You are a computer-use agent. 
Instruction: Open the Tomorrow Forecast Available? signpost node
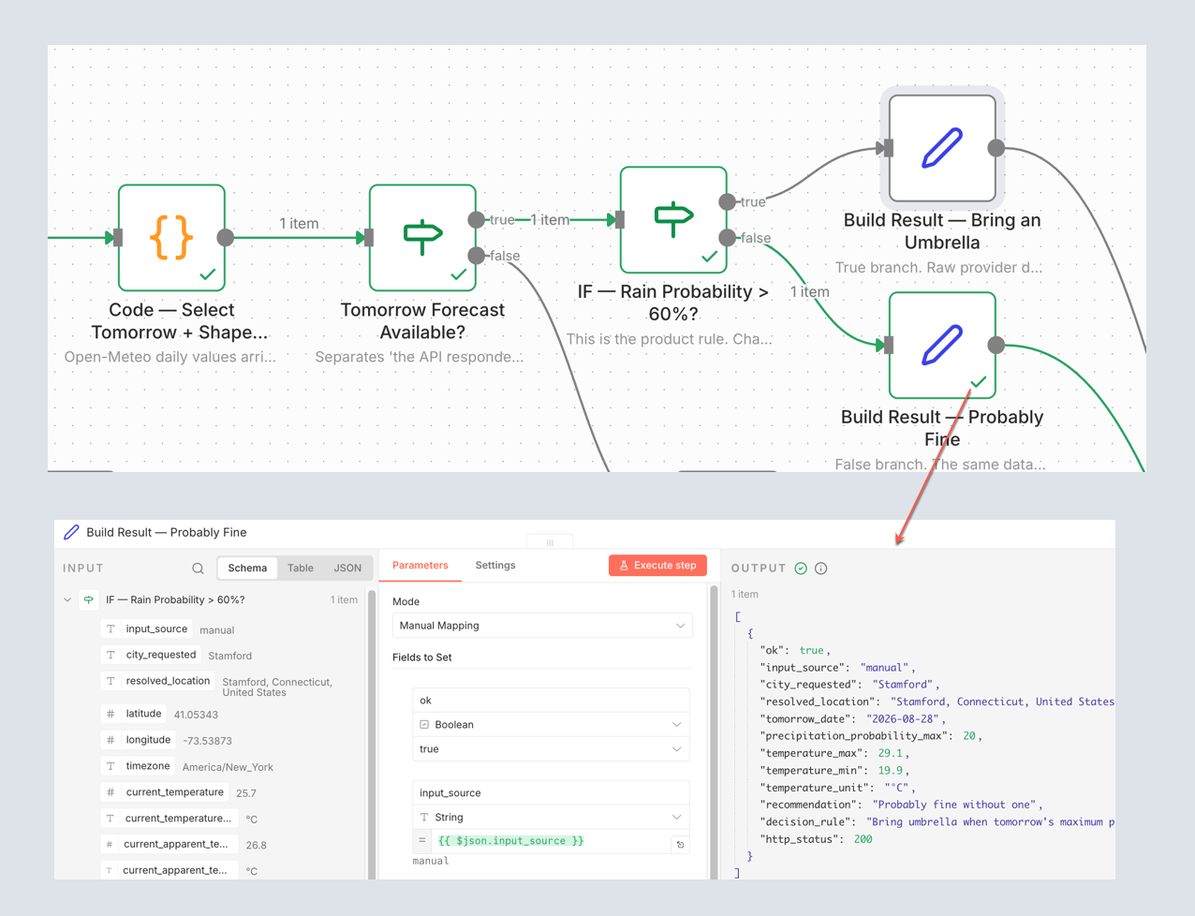[422, 237]
